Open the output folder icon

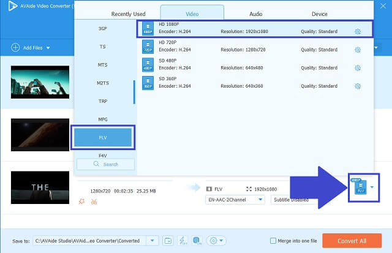(168, 241)
